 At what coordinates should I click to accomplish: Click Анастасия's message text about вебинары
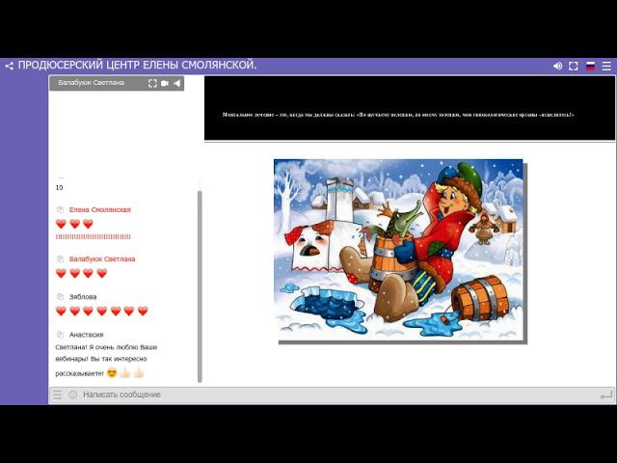tap(106, 360)
